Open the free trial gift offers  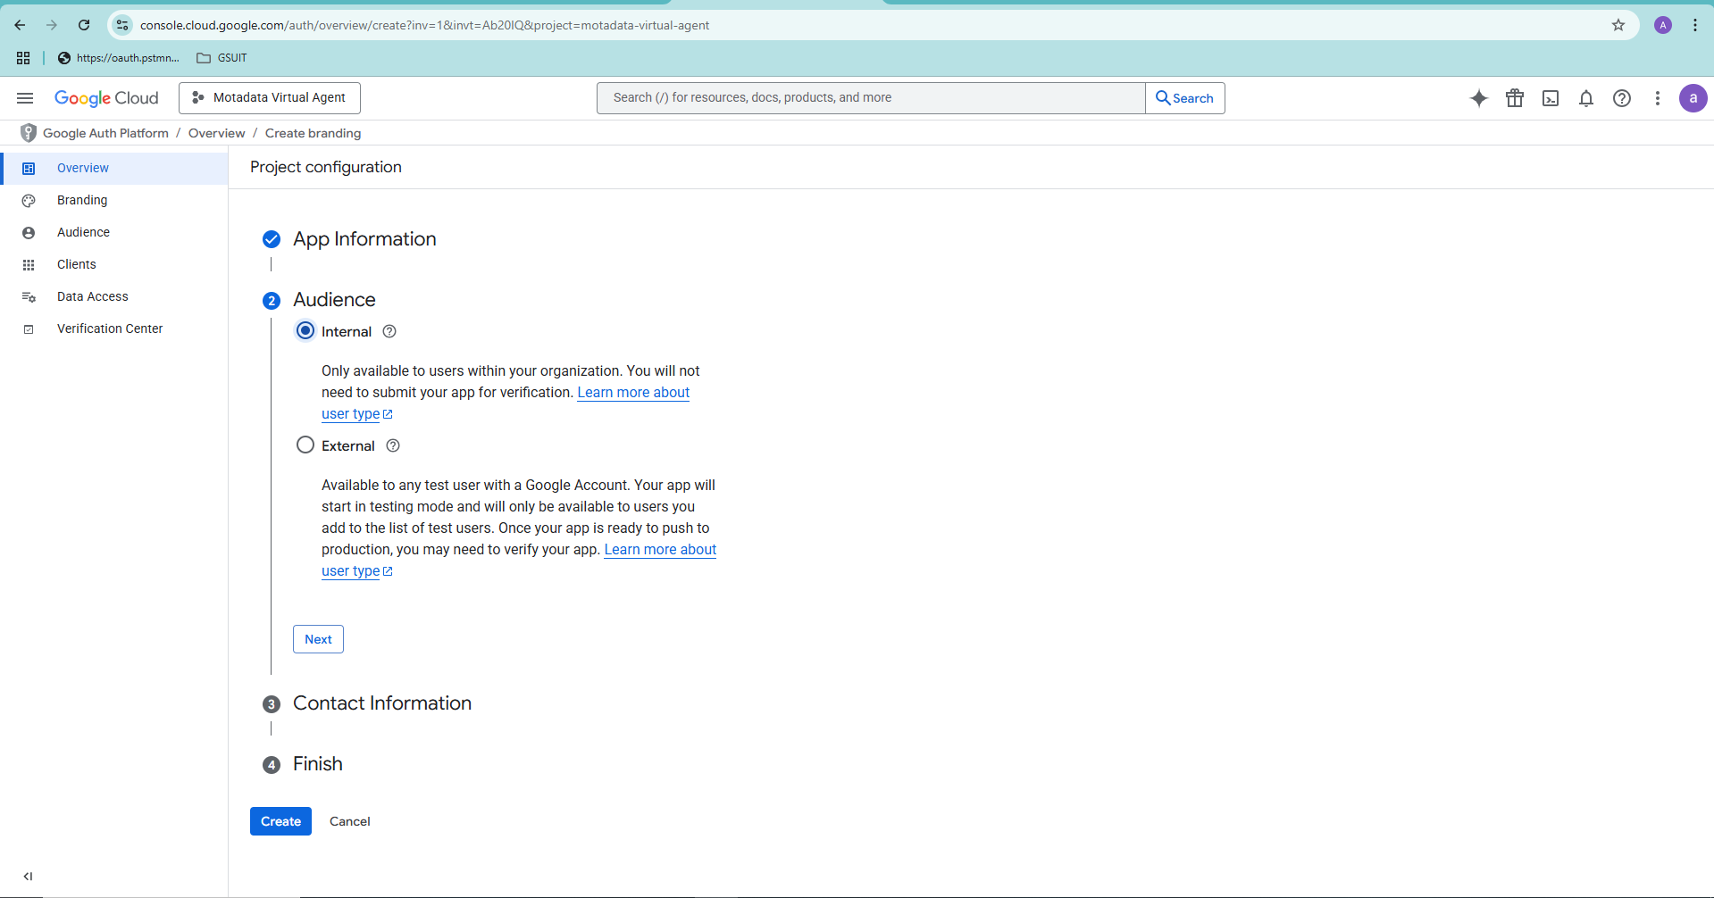tap(1515, 98)
